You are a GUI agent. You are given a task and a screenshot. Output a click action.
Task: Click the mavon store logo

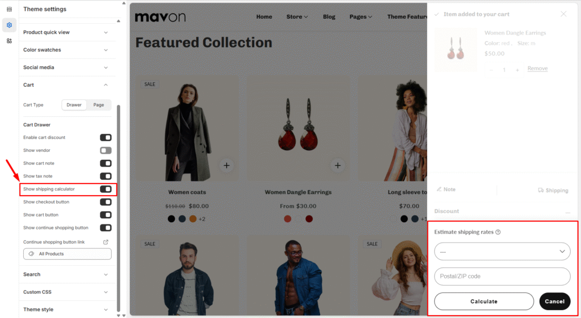pyautogui.click(x=160, y=17)
